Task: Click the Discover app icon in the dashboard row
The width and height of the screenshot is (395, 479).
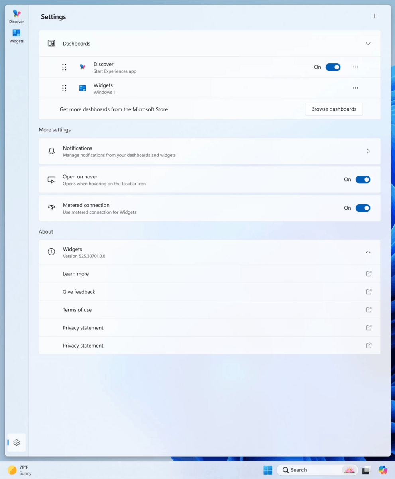Action: coord(82,67)
